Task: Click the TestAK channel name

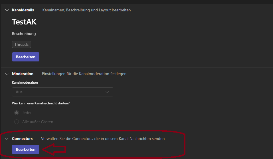Action: pyautogui.click(x=24, y=22)
